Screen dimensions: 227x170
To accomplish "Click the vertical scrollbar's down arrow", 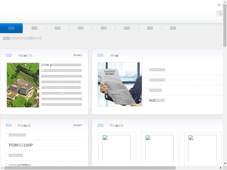I will tap(225, 163).
